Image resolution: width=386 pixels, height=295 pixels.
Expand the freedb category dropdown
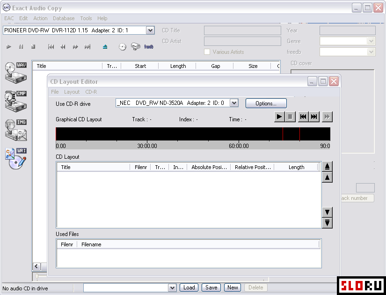(x=371, y=52)
